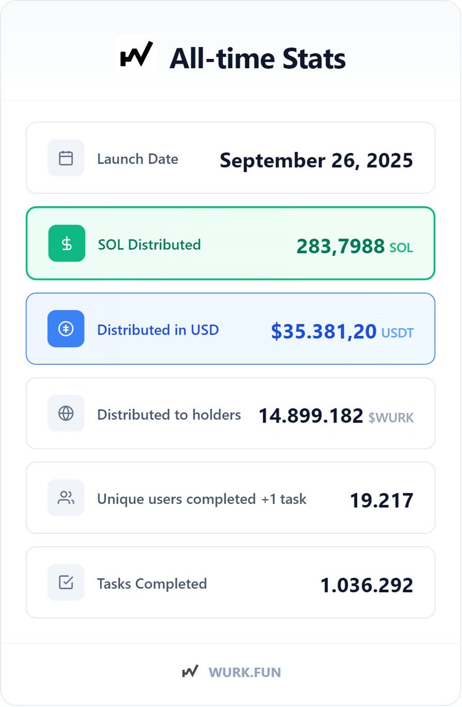Select the 283,7988 value
462x707 pixels.
(341, 246)
